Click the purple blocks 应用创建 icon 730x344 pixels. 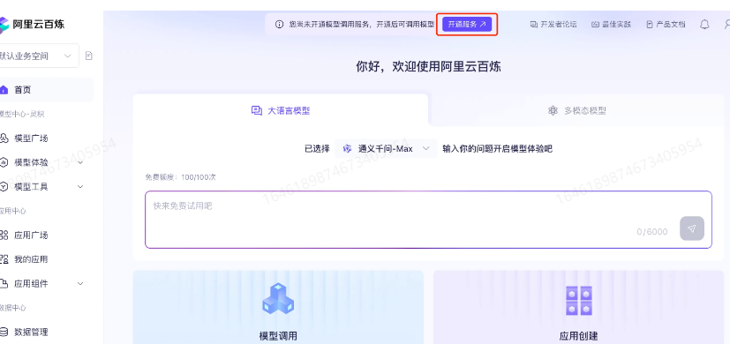tap(579, 301)
